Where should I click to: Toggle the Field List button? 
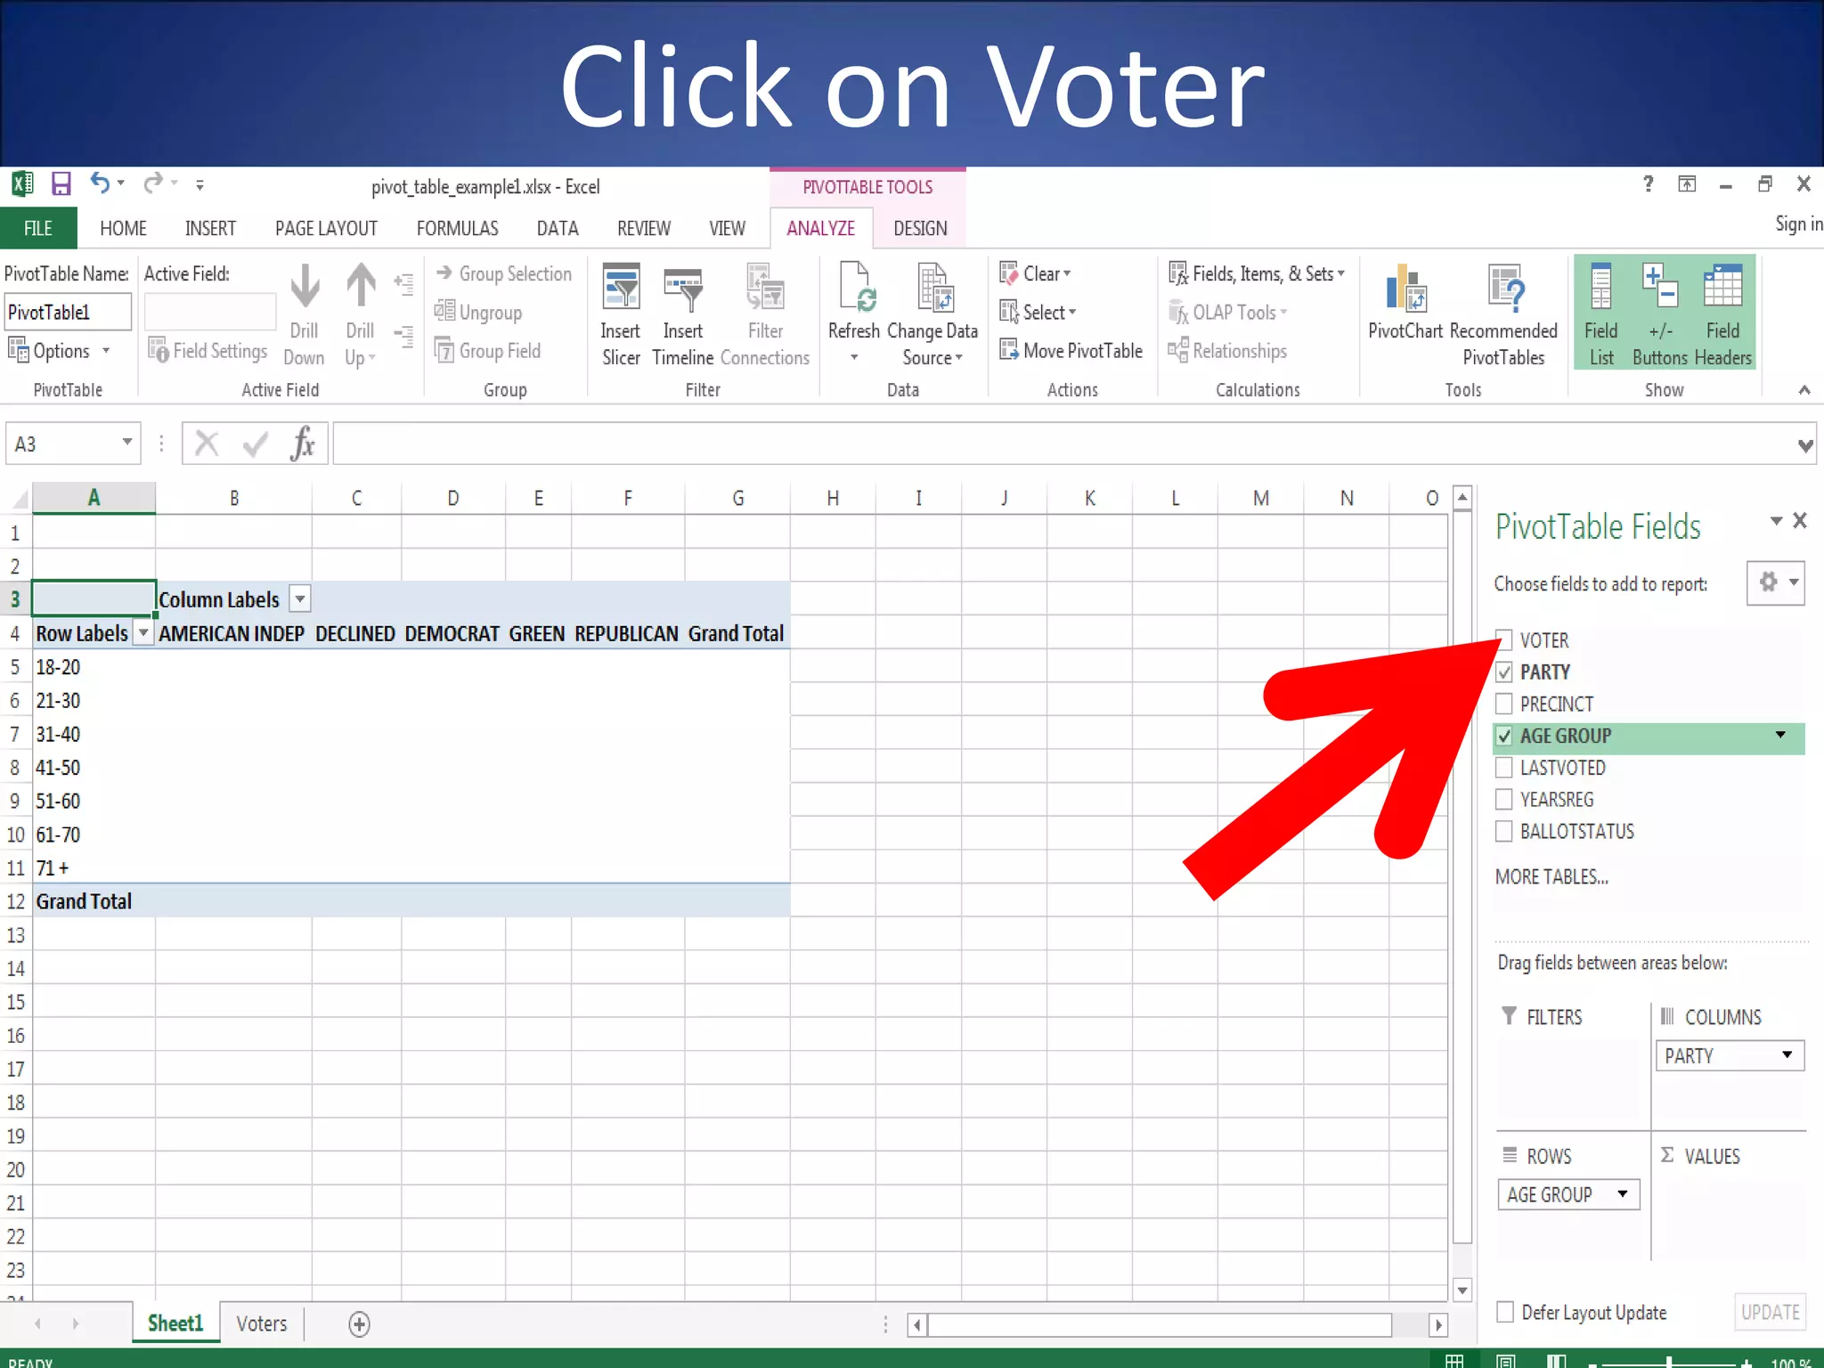[x=1600, y=313]
